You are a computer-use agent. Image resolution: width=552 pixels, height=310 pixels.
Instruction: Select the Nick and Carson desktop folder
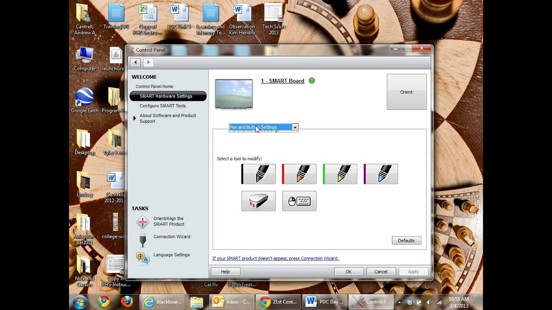(85, 271)
